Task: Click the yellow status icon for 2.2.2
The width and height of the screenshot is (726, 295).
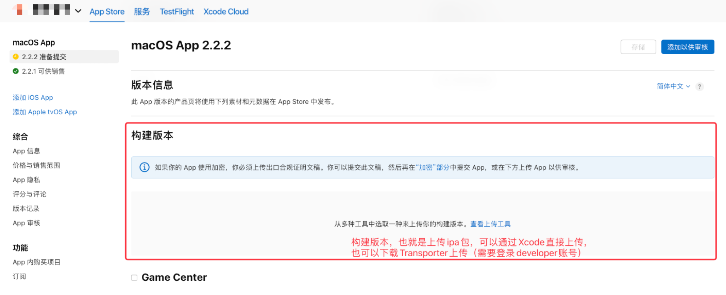Action: 16,57
